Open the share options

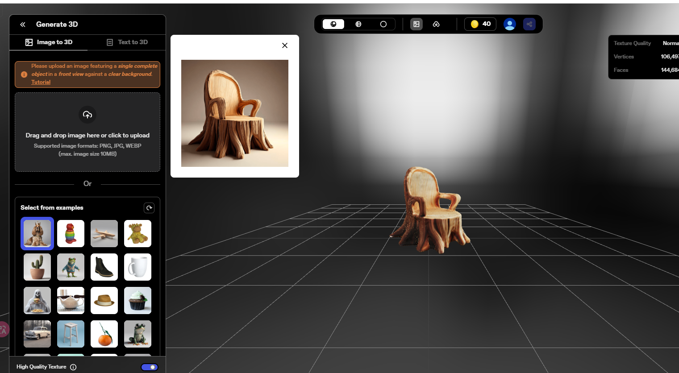click(529, 24)
